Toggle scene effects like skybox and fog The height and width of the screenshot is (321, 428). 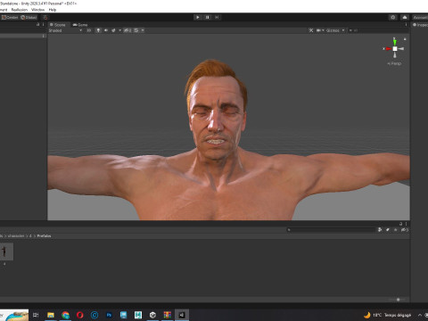click(113, 30)
